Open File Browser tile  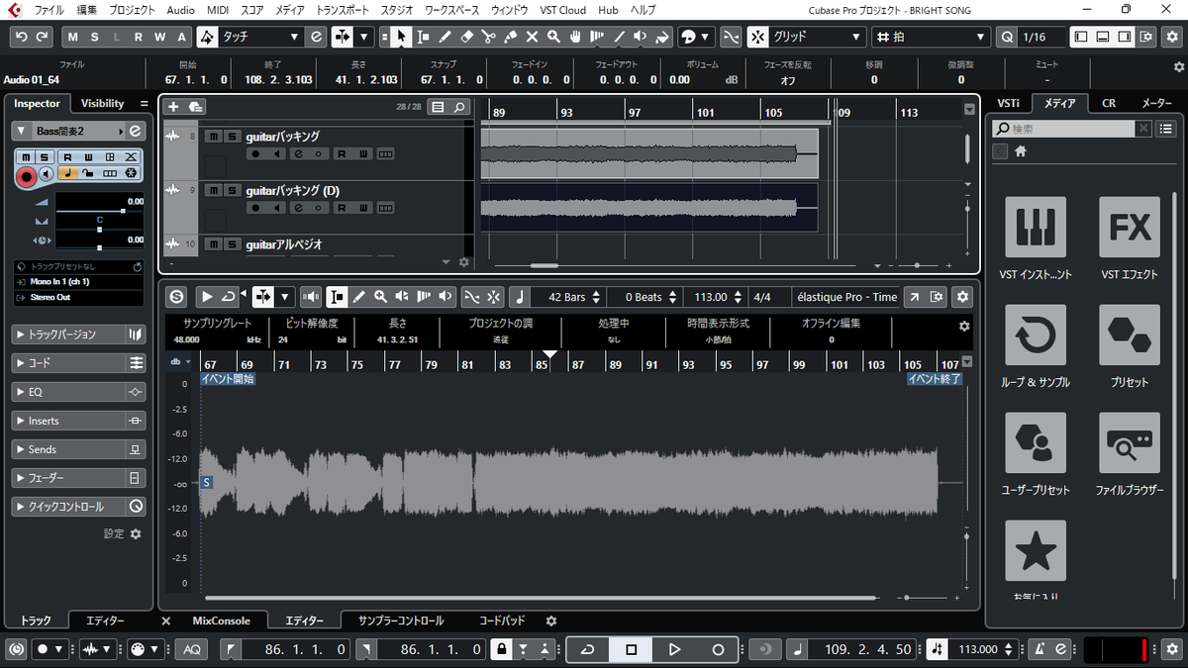(1130, 442)
